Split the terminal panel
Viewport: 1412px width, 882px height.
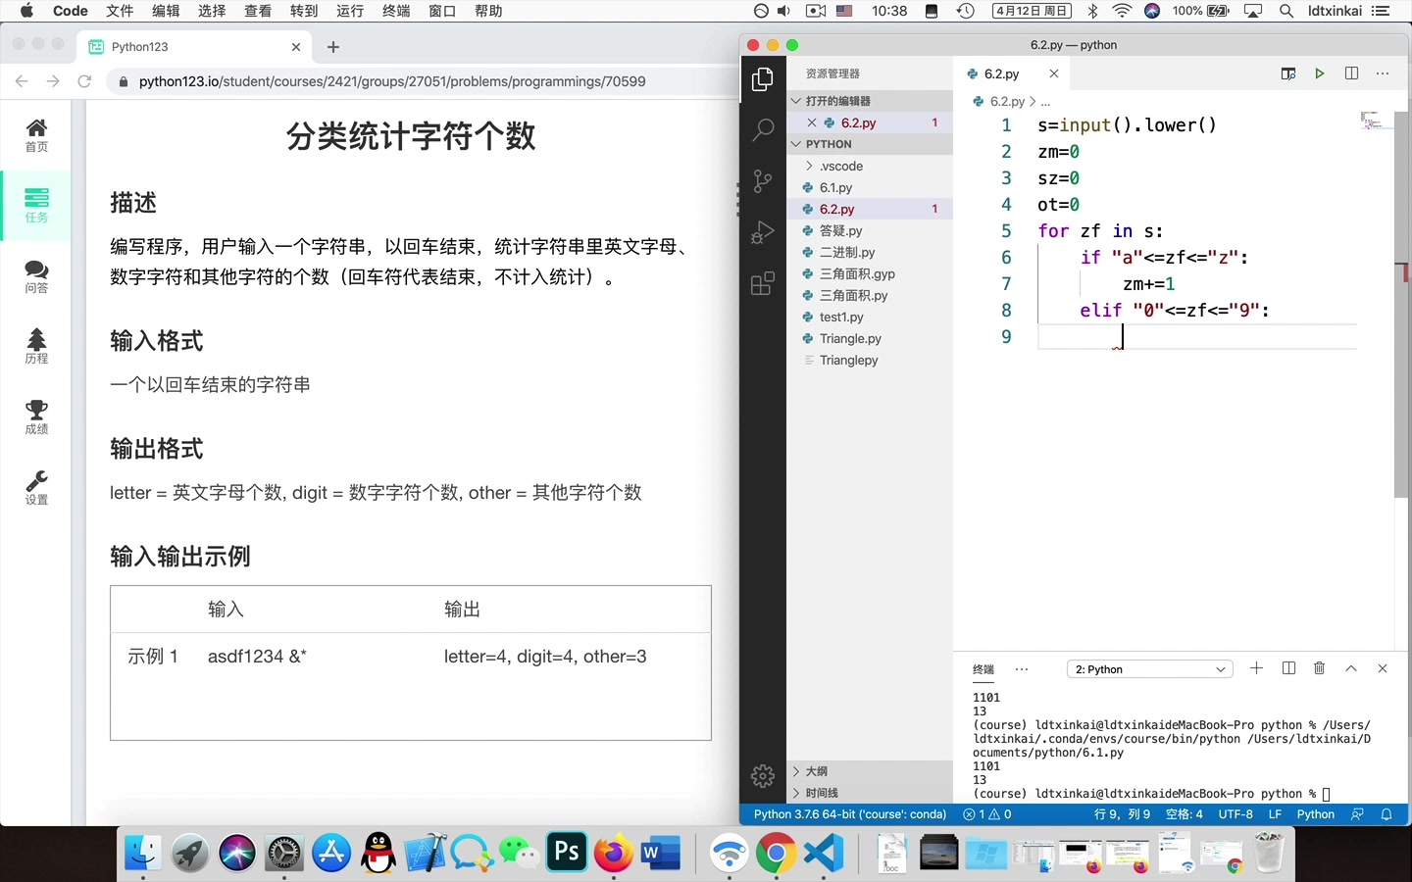click(x=1288, y=668)
